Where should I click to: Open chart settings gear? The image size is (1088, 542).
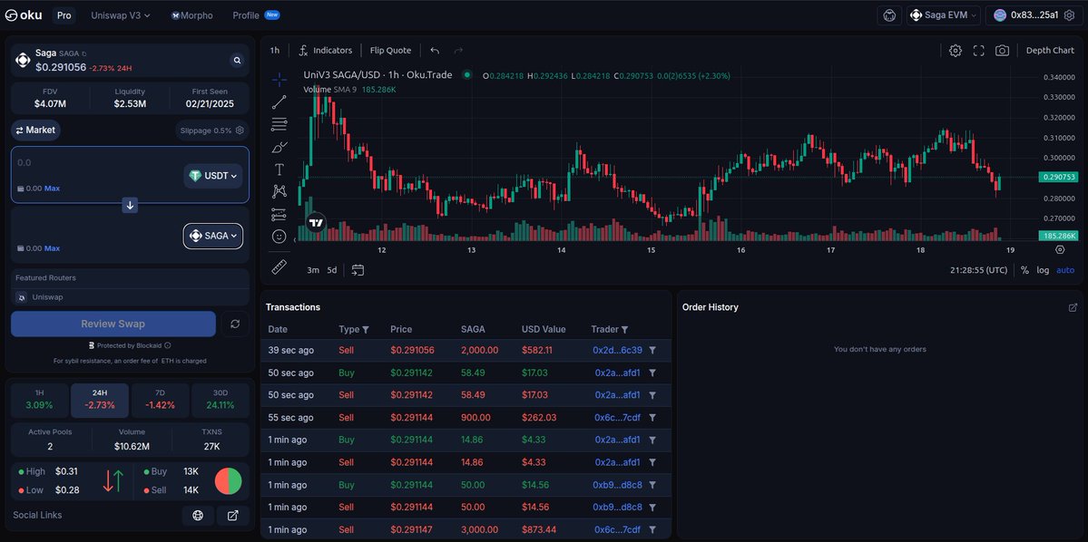tap(956, 51)
